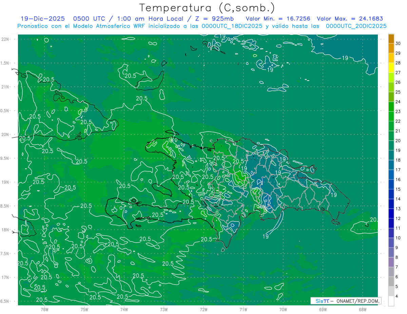Click the "21N" latitude axis label
407x314 pixels.
coord(5,87)
